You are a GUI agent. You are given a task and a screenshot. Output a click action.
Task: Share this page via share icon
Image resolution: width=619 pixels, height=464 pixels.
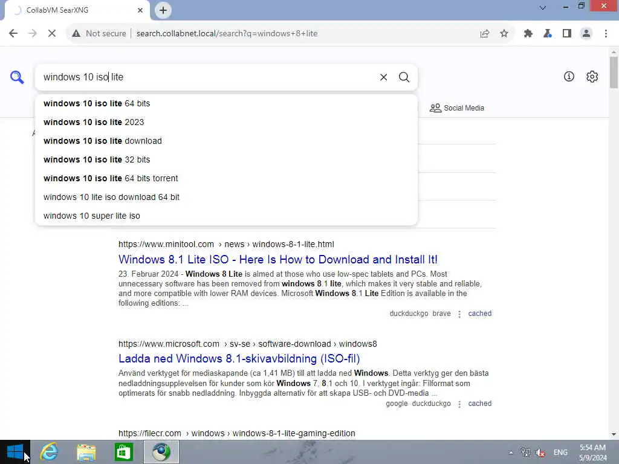coord(485,34)
